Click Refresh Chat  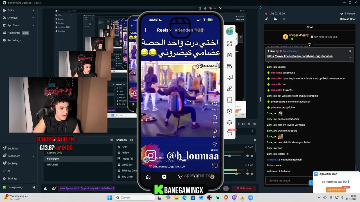(348, 19)
